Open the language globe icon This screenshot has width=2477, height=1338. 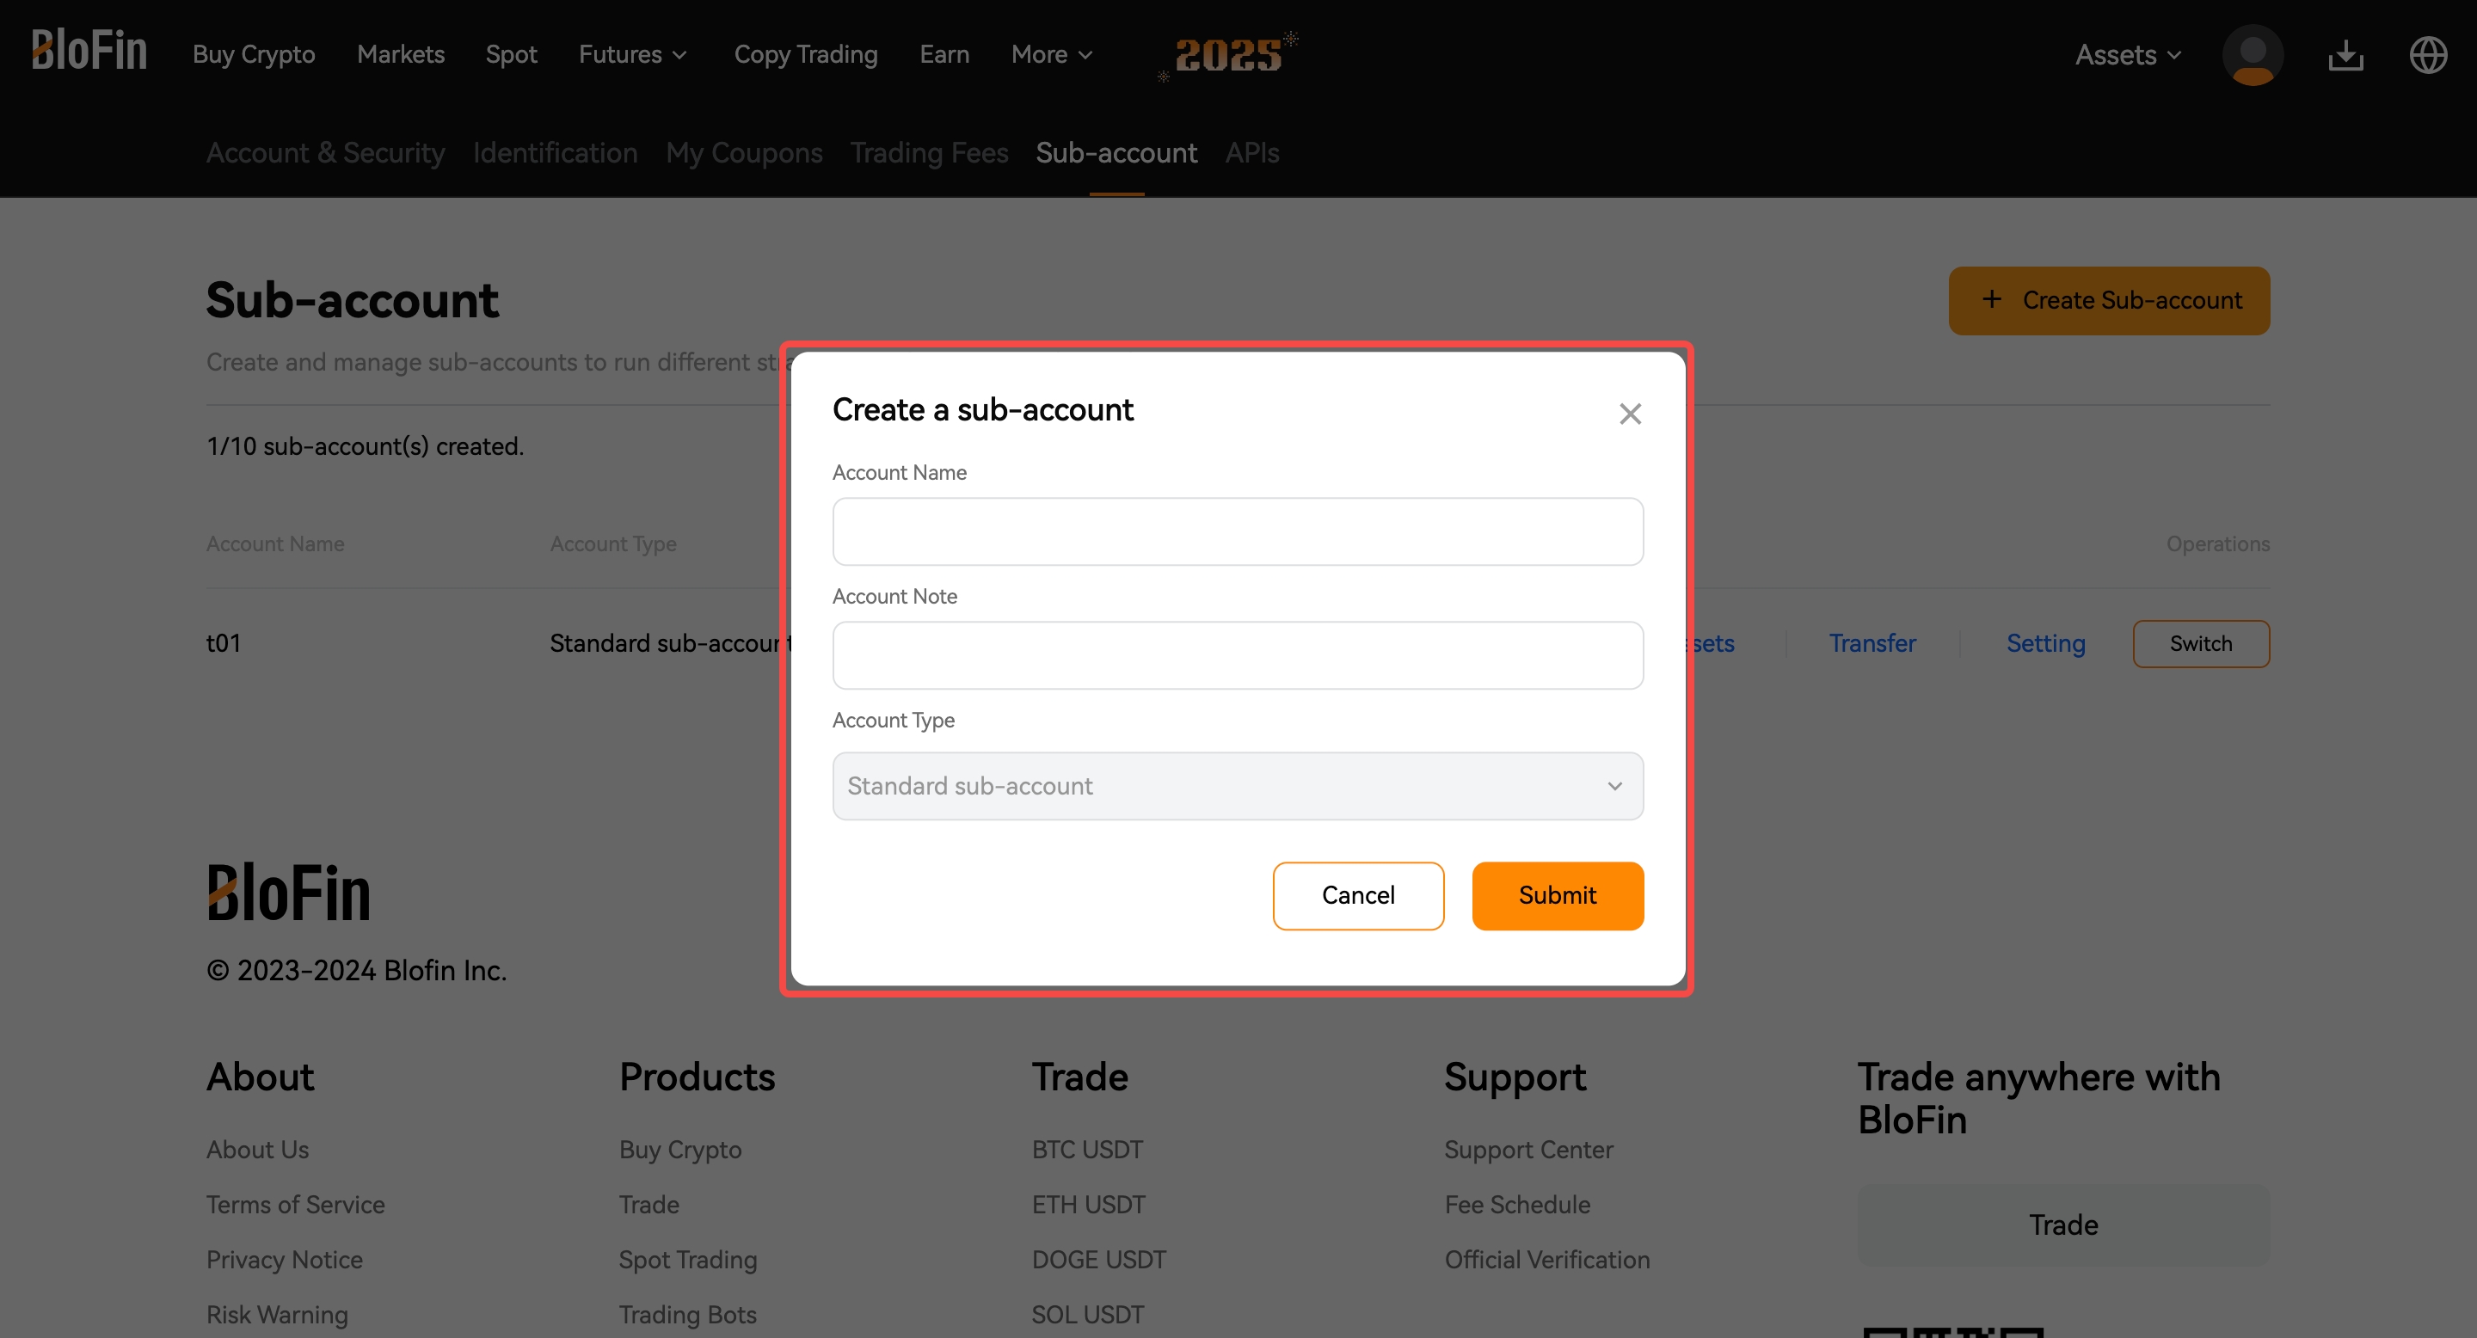point(2428,55)
